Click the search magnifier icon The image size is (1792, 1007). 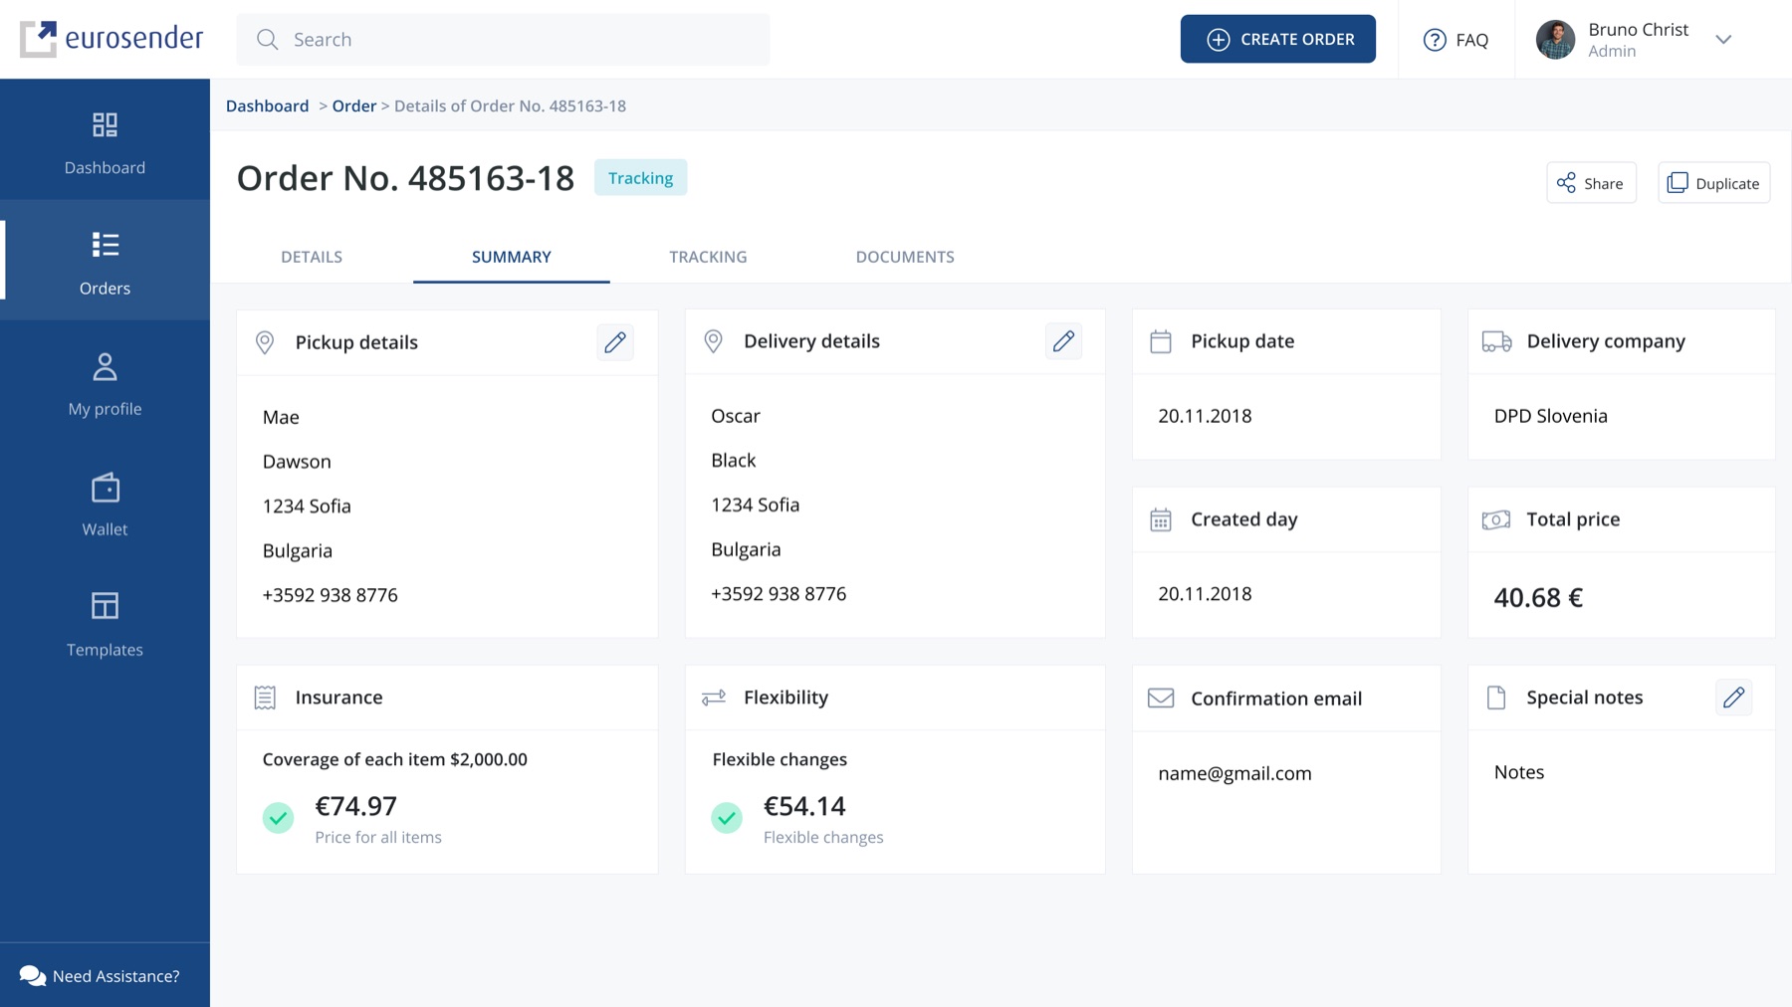coord(267,40)
